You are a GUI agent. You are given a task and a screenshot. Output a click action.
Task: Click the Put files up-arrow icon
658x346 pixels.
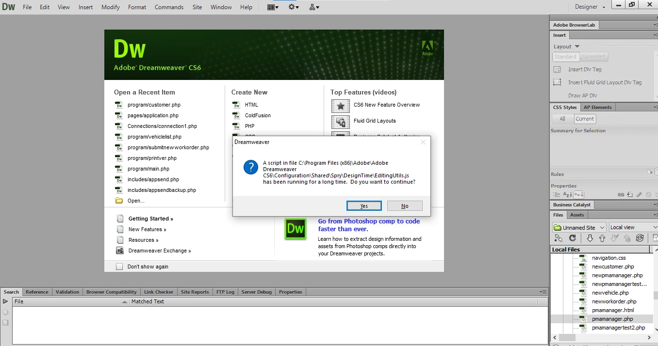(602, 238)
